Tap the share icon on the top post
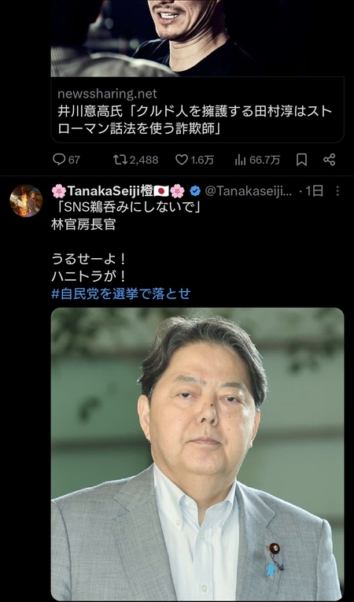 coord(330,159)
